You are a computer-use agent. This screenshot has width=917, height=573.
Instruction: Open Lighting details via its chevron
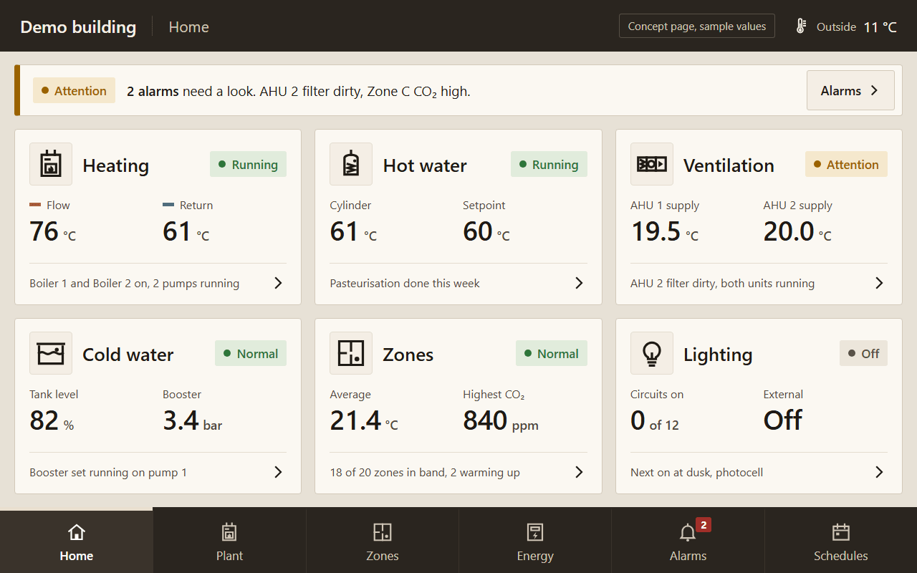(x=879, y=472)
